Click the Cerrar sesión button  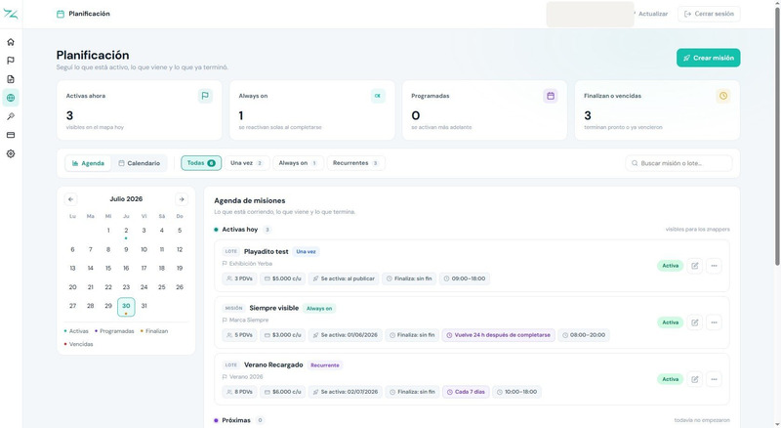point(709,14)
